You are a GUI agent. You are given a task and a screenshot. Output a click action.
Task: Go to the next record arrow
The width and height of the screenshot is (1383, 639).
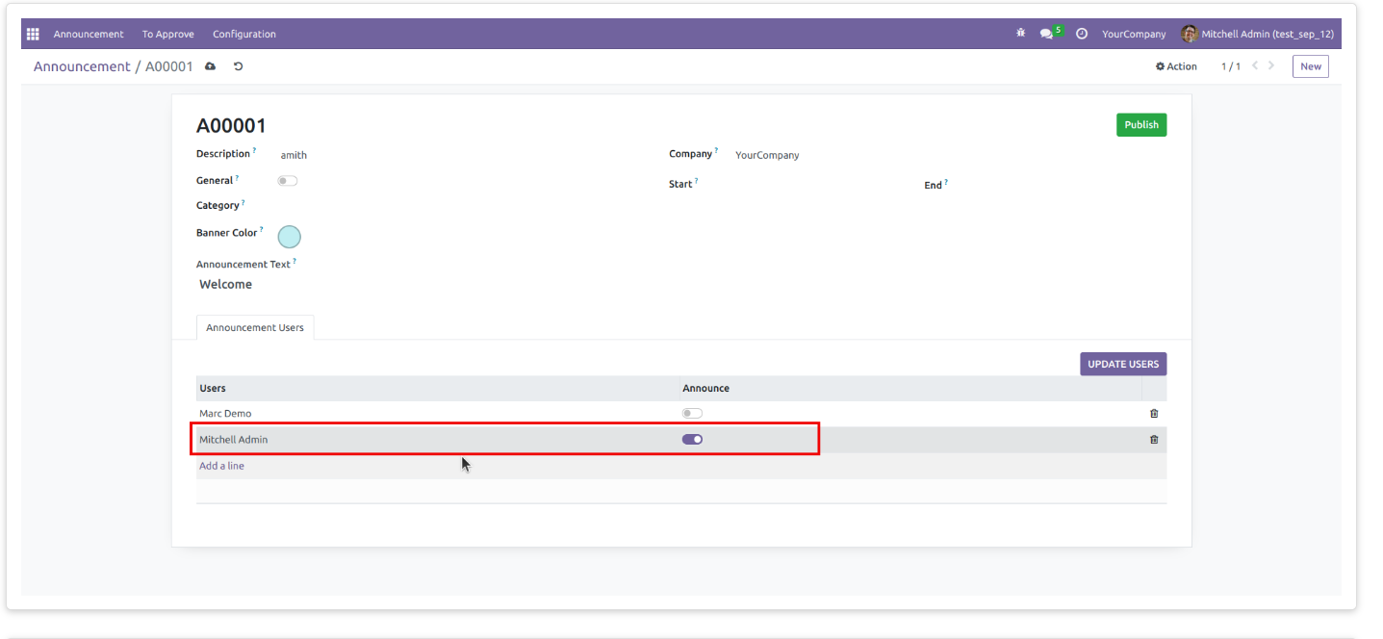(x=1271, y=66)
